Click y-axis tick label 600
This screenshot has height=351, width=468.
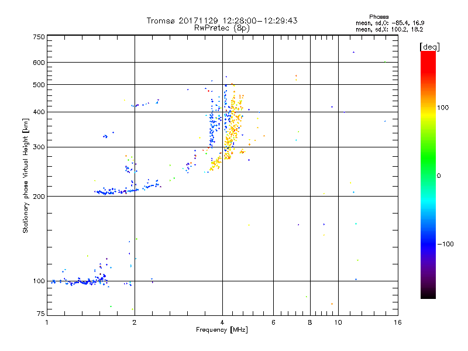pyautogui.click(x=39, y=63)
